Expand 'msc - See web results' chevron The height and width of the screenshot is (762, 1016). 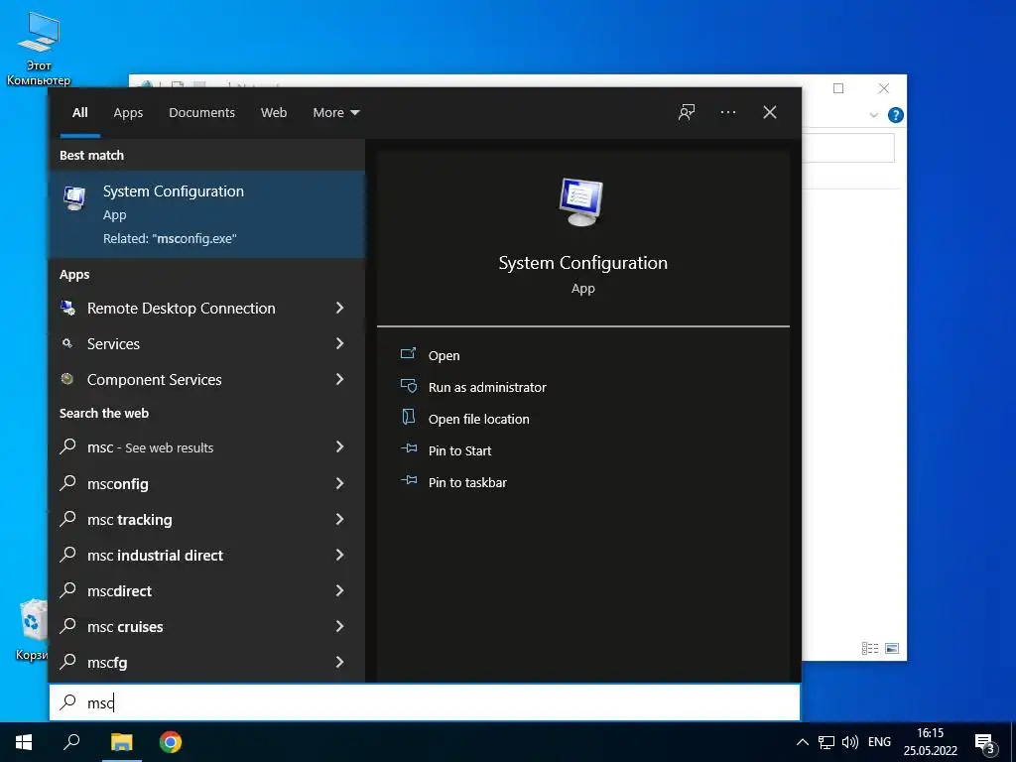339,446
